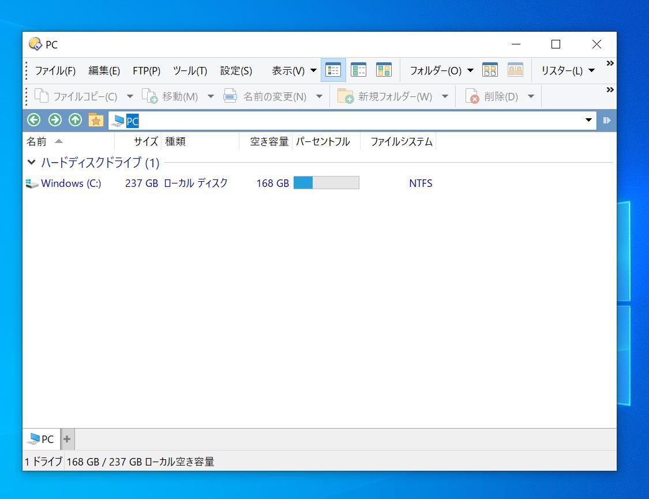Click the Windows (C:) drive icon
This screenshot has height=499, width=649.
32,183
